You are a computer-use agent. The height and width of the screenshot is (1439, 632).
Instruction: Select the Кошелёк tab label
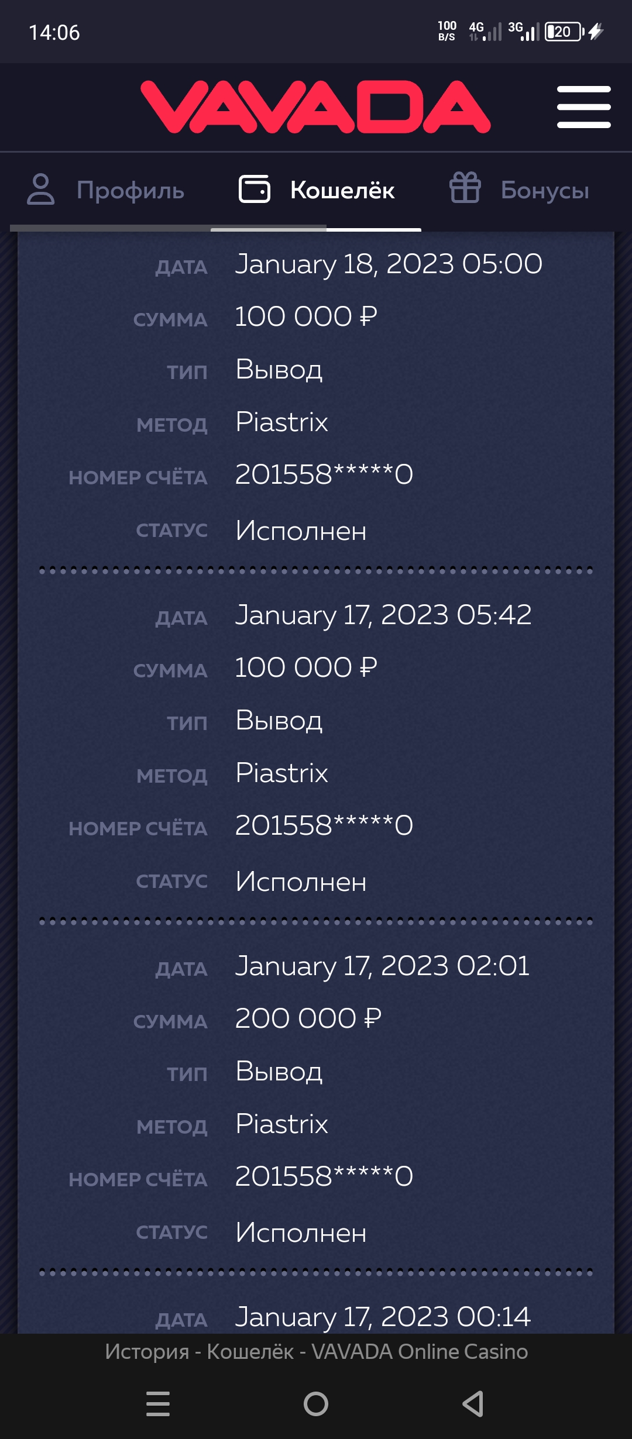(342, 191)
